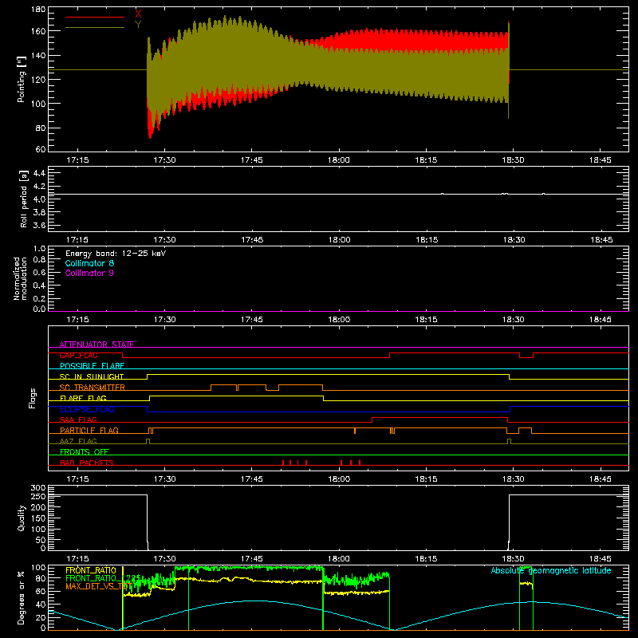Click the Normalized modulation axis title
Screen dimensions: 638x638
tap(21, 278)
